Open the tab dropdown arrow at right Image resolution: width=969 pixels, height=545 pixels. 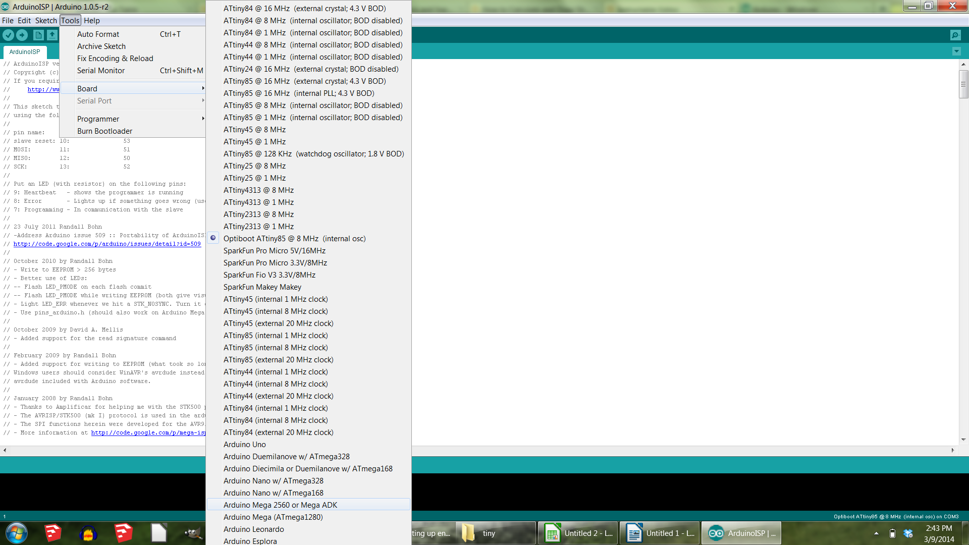[956, 51]
